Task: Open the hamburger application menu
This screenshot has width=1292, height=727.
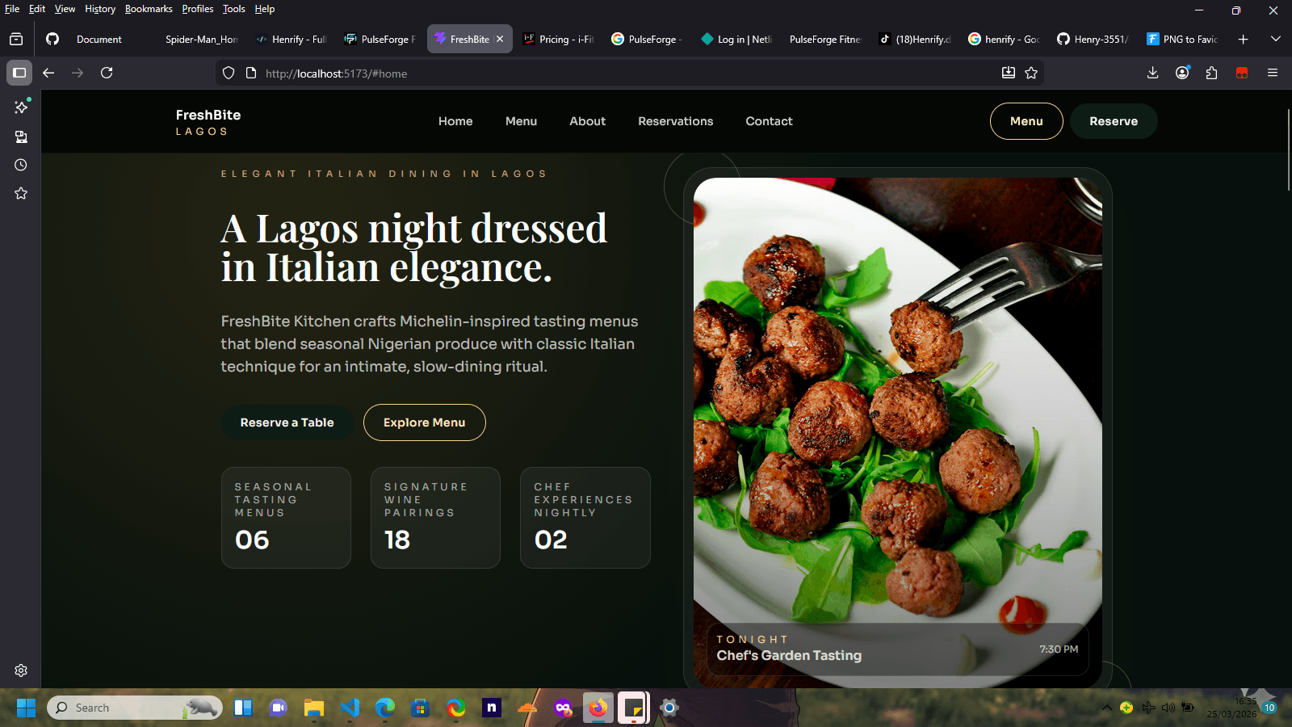Action: tap(1273, 73)
